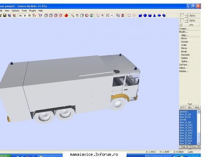The image size is (209, 157).
Task: Expand the Surface... command group
Action: click(184, 64)
